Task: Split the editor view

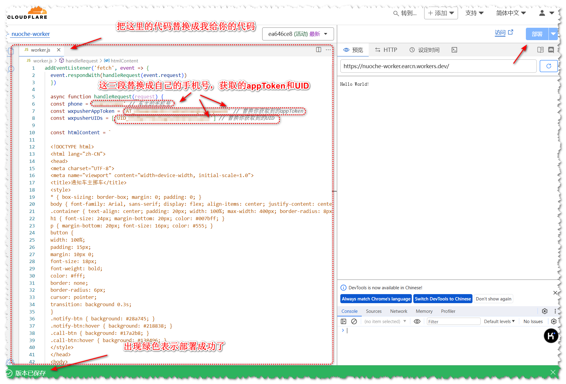Action: pos(319,50)
